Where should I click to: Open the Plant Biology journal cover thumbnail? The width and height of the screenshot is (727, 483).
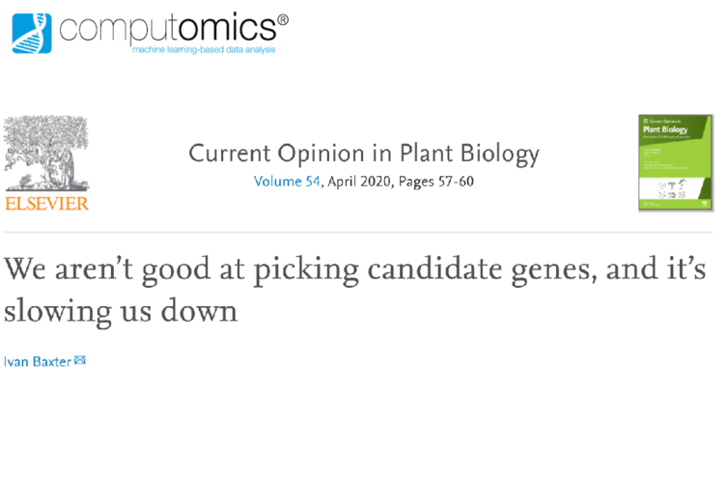[676, 162]
